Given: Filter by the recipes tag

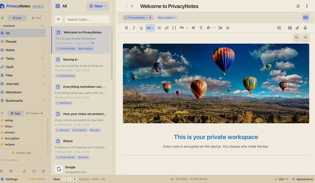Looking at the screenshot, I should click(22, 144).
